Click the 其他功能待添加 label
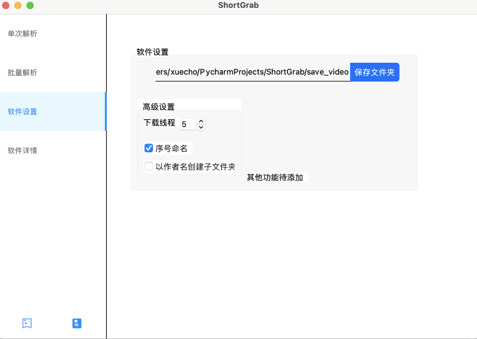477x339 pixels. point(275,177)
